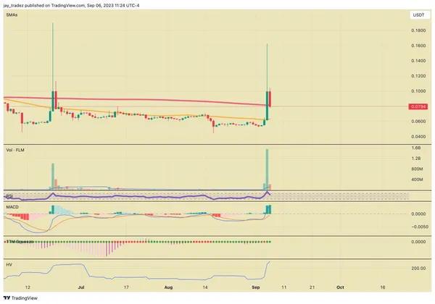The width and height of the screenshot is (435, 304).
Task: Click the purple RSI line
Action: [145, 197]
